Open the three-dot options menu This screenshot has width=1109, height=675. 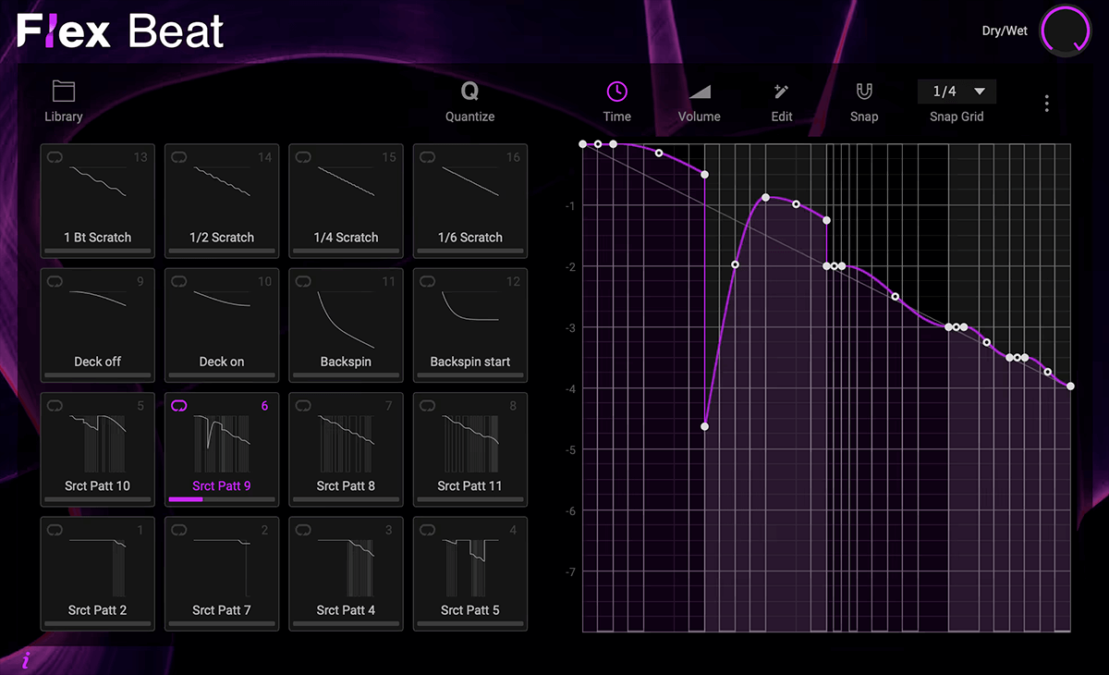1046,104
